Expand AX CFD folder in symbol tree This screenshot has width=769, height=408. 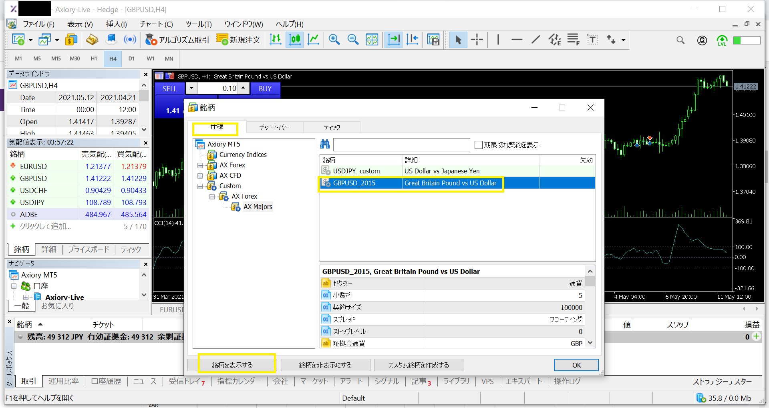200,175
